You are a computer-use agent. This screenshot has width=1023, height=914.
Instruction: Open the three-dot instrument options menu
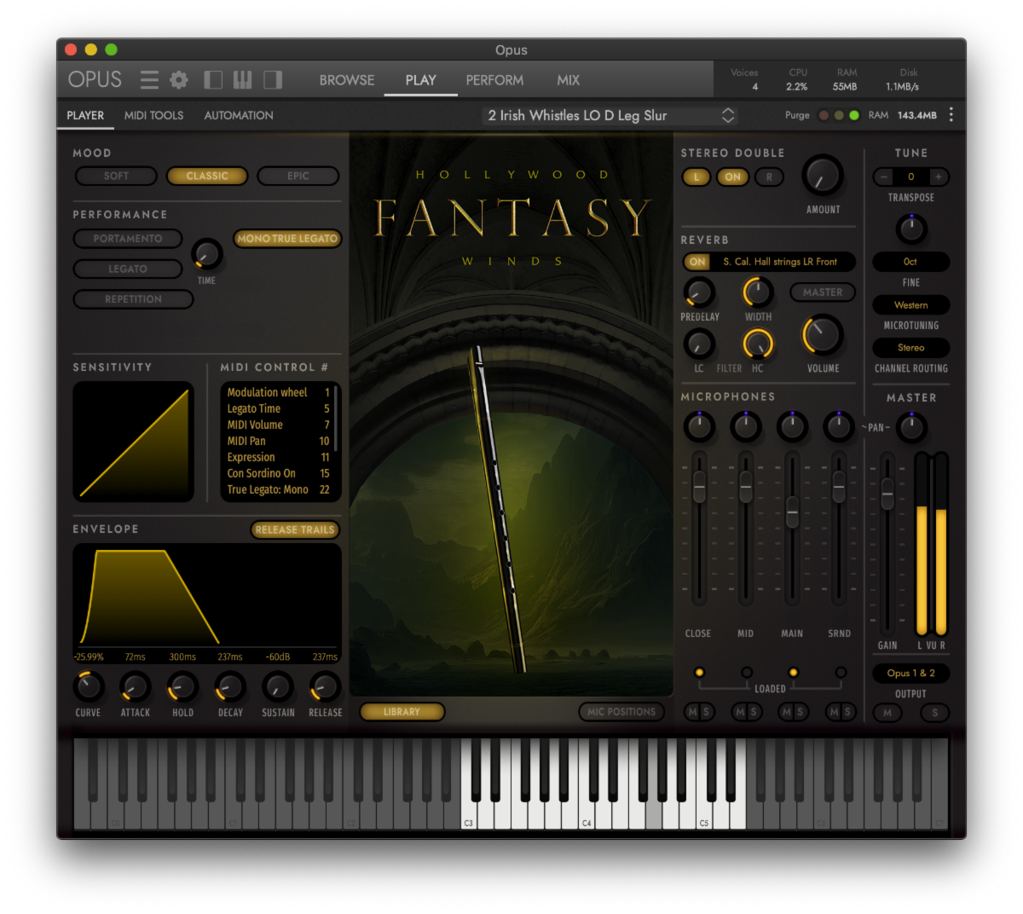click(x=951, y=115)
